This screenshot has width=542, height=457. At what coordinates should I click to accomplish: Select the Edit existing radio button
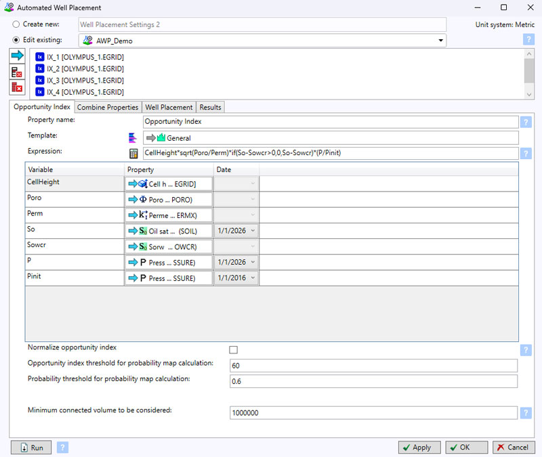point(16,40)
